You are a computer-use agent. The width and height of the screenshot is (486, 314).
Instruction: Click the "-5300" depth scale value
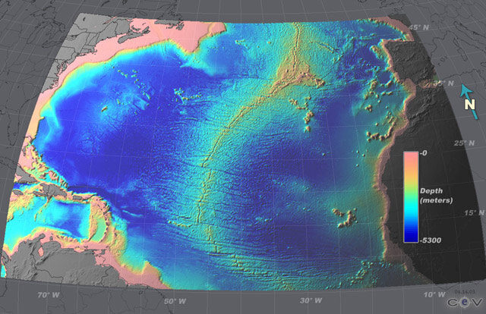pyautogui.click(x=431, y=240)
